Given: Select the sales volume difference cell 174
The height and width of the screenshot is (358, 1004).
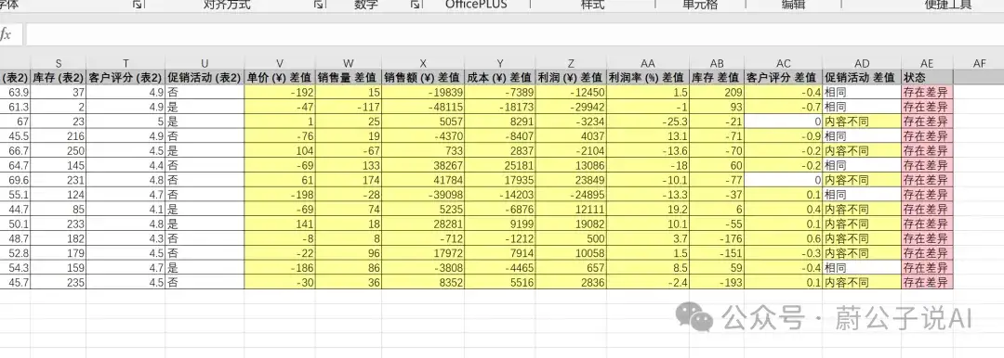Looking at the screenshot, I should click(349, 180).
